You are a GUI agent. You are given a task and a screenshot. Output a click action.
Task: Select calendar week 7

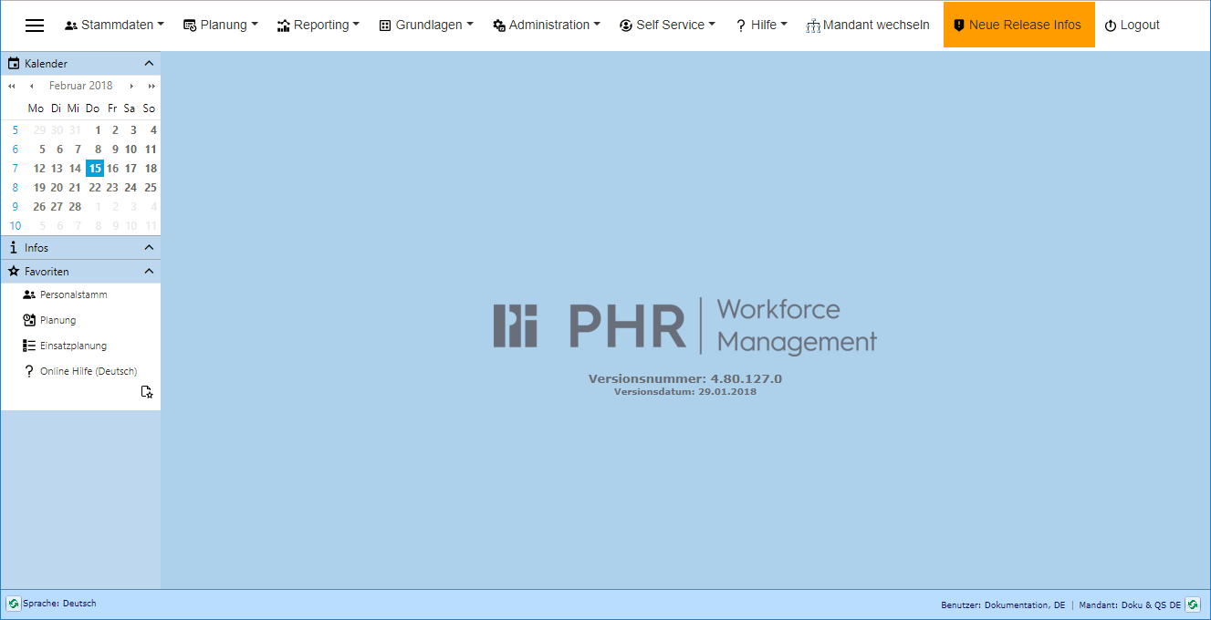click(x=15, y=169)
